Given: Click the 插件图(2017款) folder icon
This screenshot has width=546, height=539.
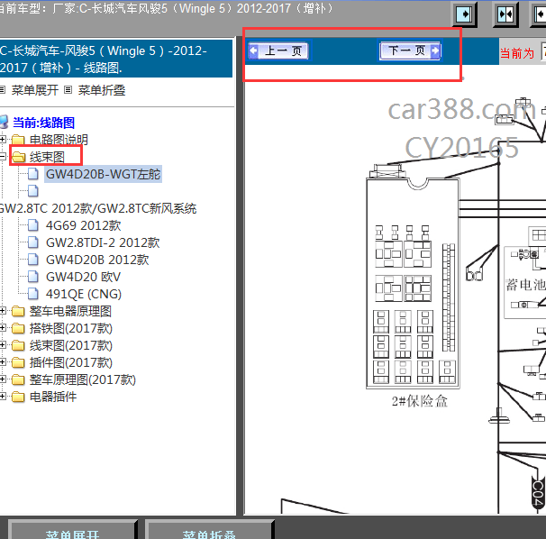Looking at the screenshot, I should coord(18,362).
